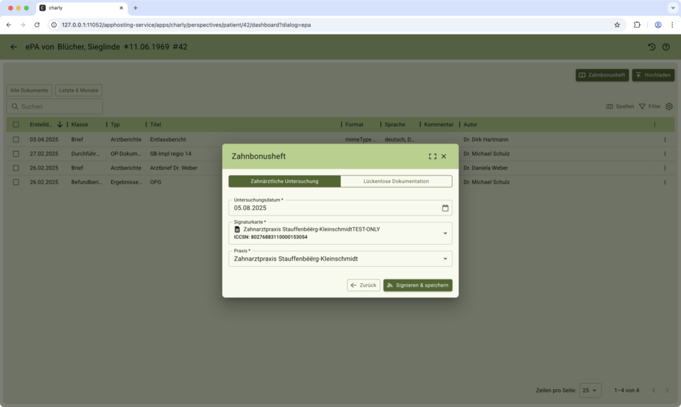The width and height of the screenshot is (681, 407).
Task: Navigate browser back
Action: (x=9, y=25)
